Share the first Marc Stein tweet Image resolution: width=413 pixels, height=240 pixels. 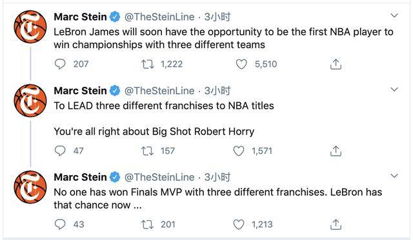point(336,64)
